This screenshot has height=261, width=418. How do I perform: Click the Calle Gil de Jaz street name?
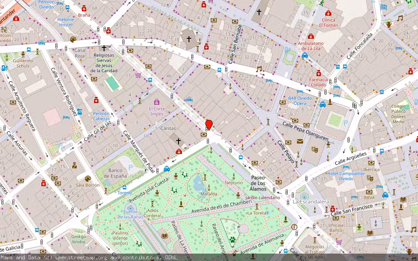click(x=97, y=131)
